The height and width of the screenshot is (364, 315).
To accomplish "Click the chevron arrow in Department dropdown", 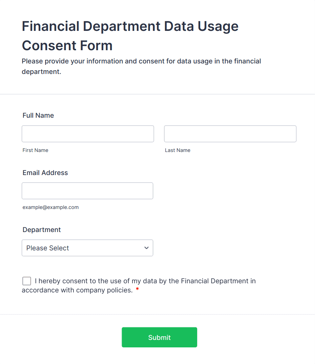I will click(x=146, y=248).
